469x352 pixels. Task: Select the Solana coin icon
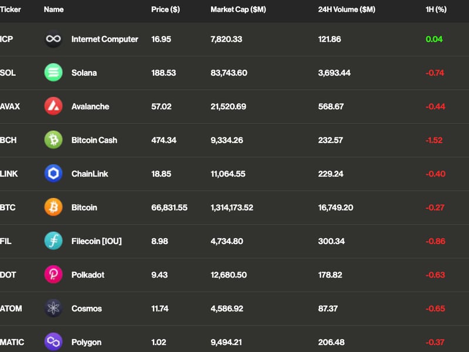point(54,73)
